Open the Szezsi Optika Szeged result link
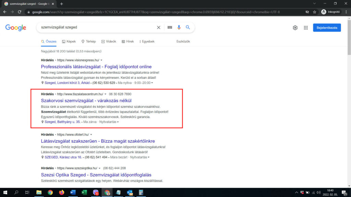Screen dimensions: 351x197 [x=96, y=175]
